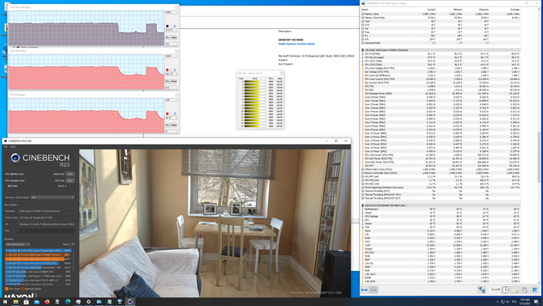Click the dark purple color swatch on CPU Die graph
Screen dimensions: 543x306
click(168, 26)
